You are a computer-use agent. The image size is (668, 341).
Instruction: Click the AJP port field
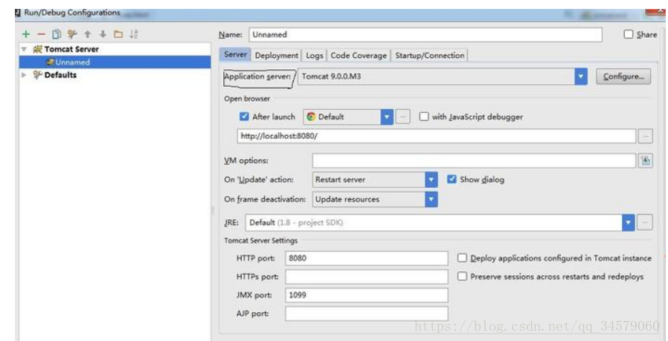(367, 314)
